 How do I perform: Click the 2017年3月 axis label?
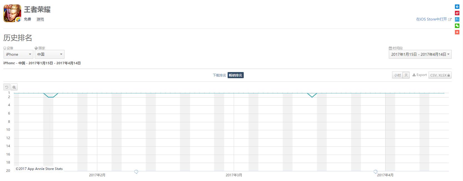tap(234, 175)
